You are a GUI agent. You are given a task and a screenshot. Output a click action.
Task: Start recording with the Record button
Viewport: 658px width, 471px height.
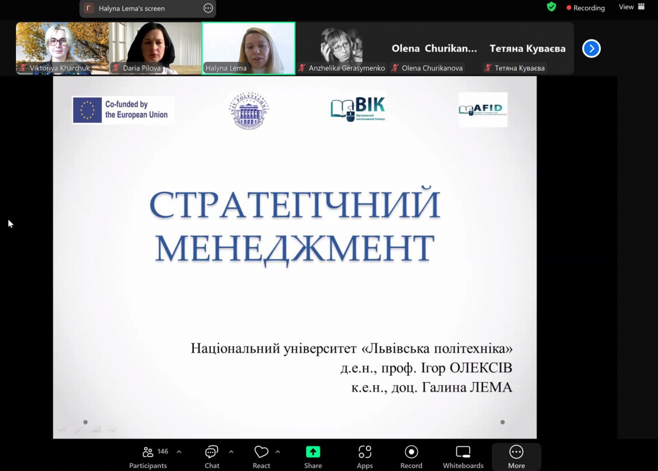pos(411,457)
